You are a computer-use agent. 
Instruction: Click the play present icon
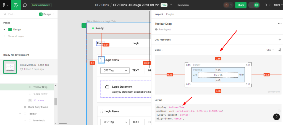click(266, 5)
